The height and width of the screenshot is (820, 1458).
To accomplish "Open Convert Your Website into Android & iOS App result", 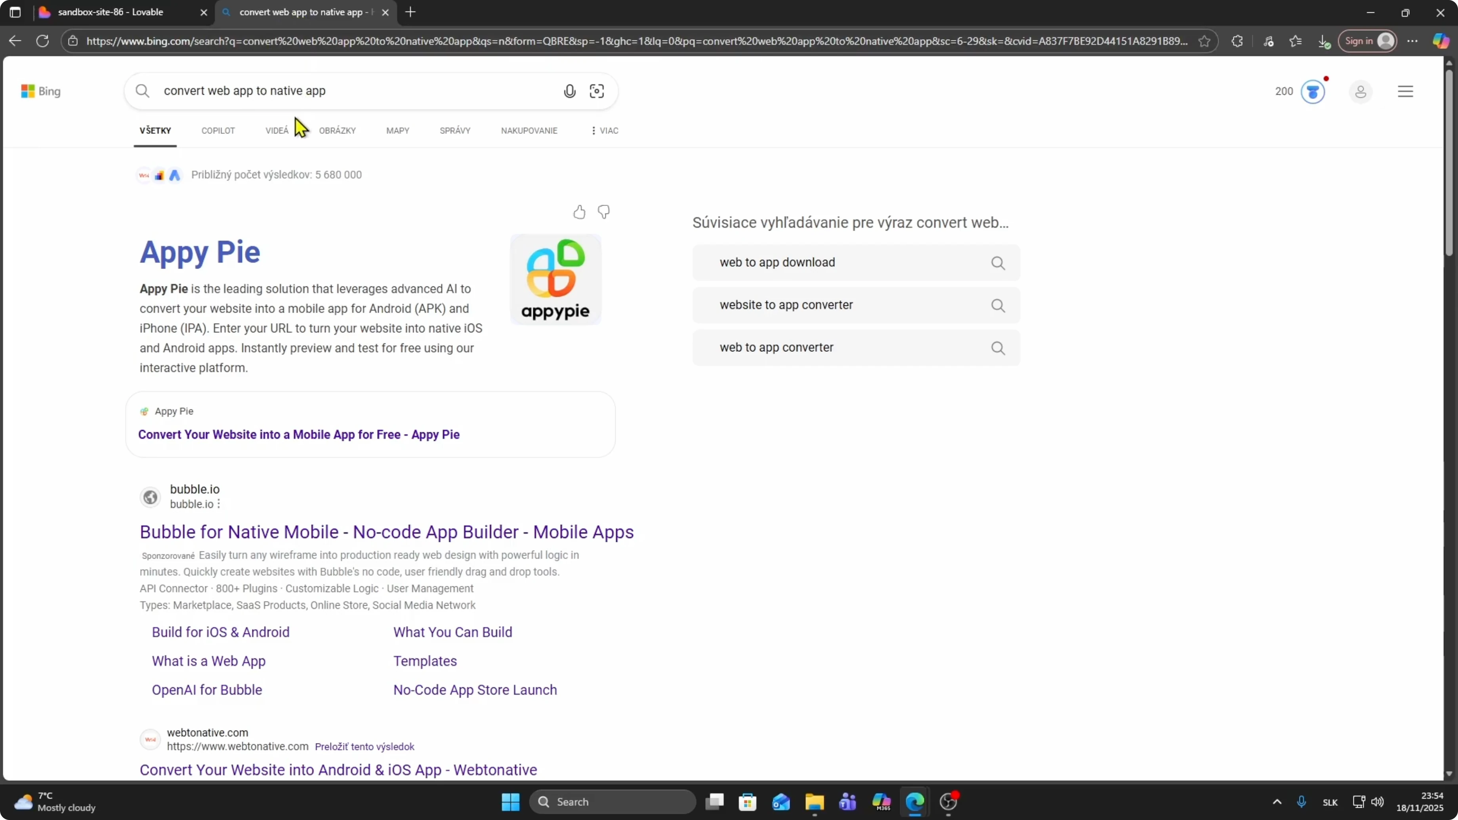I will pos(338,770).
